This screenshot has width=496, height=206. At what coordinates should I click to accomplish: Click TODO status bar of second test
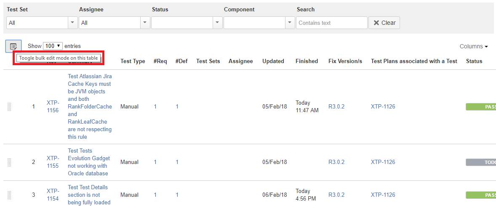(x=481, y=162)
